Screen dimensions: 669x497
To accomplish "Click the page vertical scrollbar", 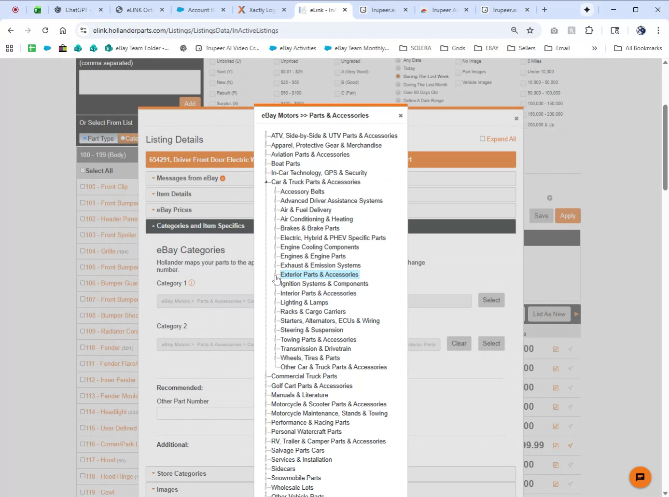I will tap(665, 147).
